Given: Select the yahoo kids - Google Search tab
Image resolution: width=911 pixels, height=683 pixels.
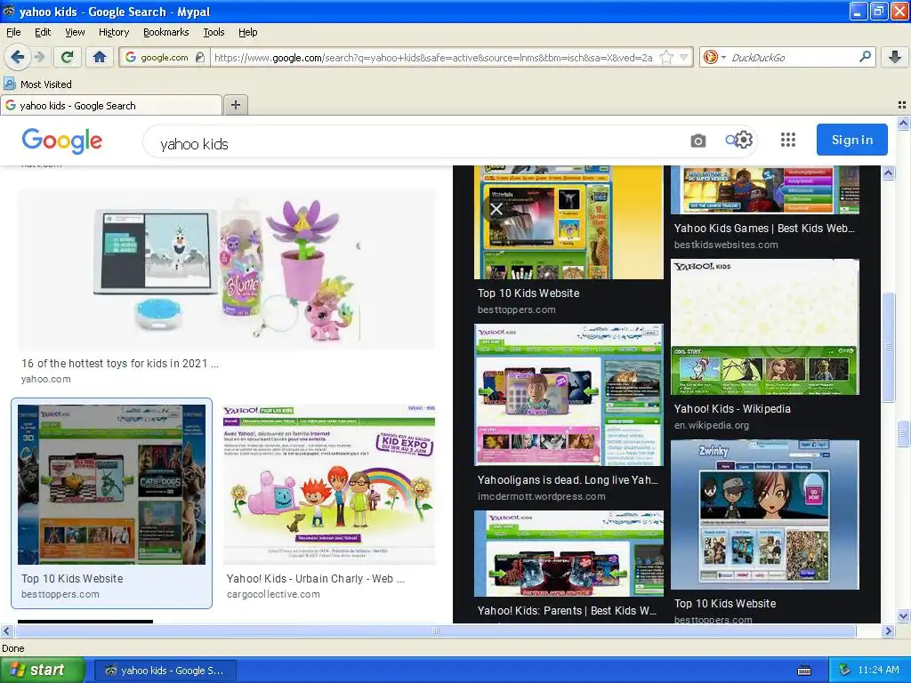Looking at the screenshot, I should point(111,105).
